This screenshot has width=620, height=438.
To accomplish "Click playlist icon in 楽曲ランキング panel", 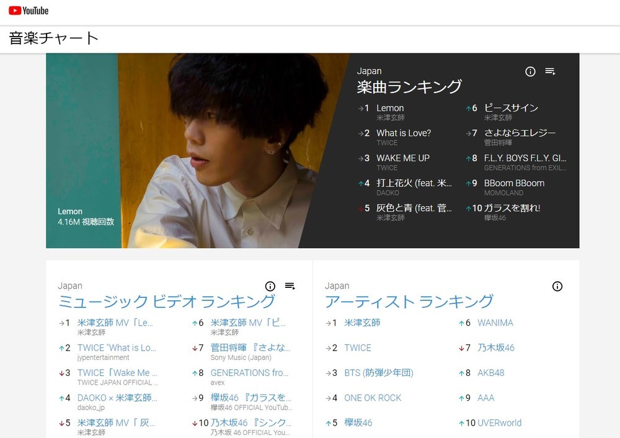I will 550,71.
